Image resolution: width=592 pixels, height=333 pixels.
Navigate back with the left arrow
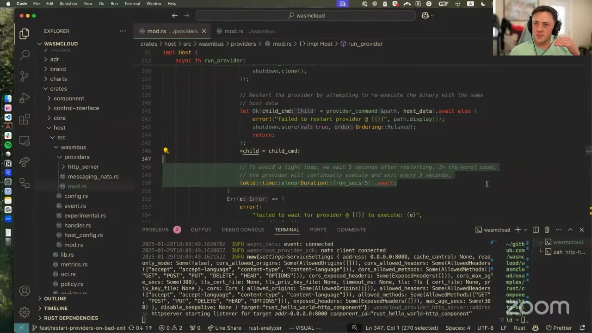(174, 15)
